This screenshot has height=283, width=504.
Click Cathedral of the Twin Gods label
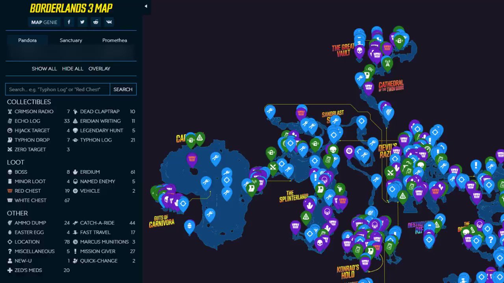pyautogui.click(x=391, y=86)
